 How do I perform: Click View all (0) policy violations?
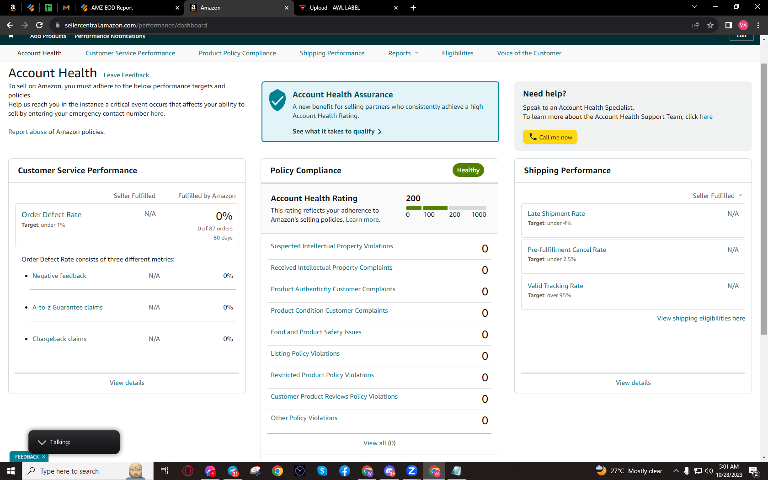click(379, 443)
